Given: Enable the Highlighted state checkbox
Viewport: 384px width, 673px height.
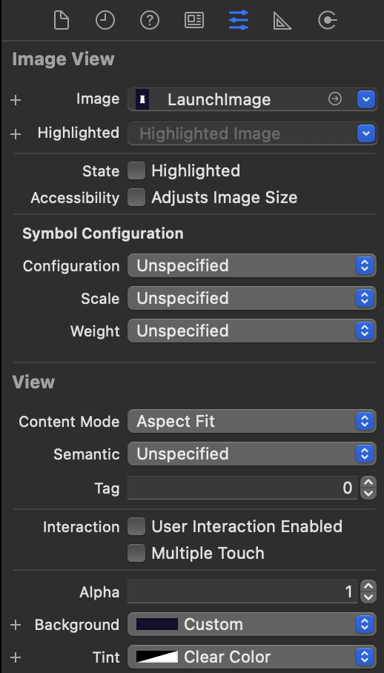Looking at the screenshot, I should click(136, 170).
